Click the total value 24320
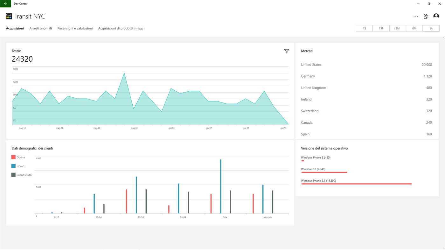The height and width of the screenshot is (250, 445). [22, 59]
